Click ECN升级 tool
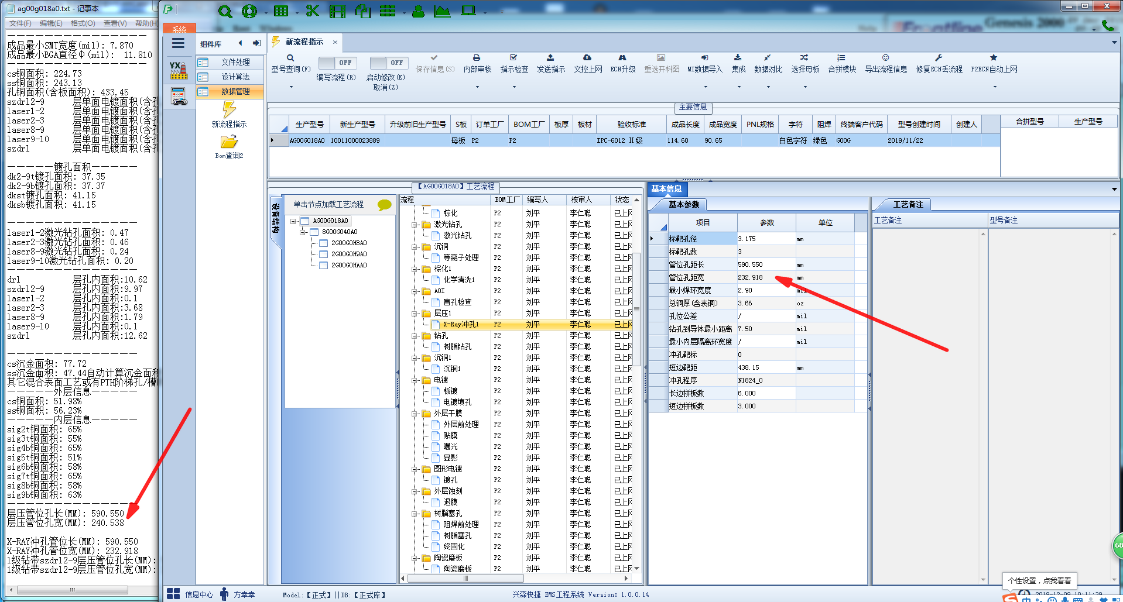The height and width of the screenshot is (602, 1123). click(x=622, y=64)
